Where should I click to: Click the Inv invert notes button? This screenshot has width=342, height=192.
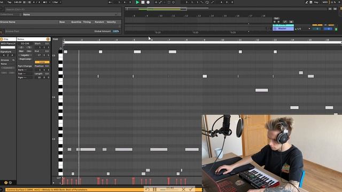click(x=29, y=51)
